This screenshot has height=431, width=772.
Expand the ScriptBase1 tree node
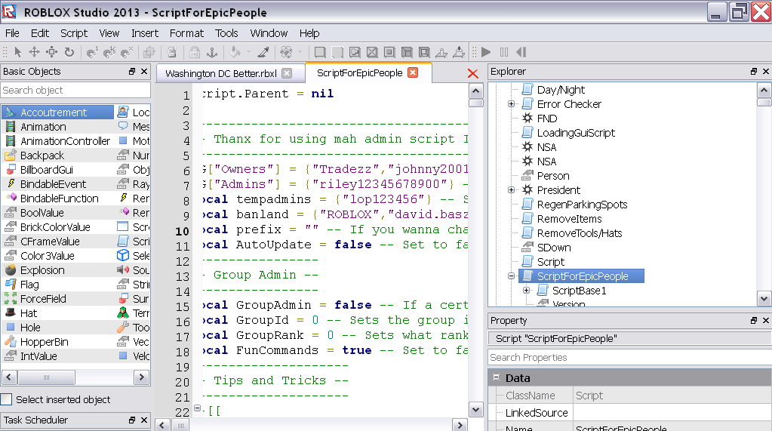[526, 291]
